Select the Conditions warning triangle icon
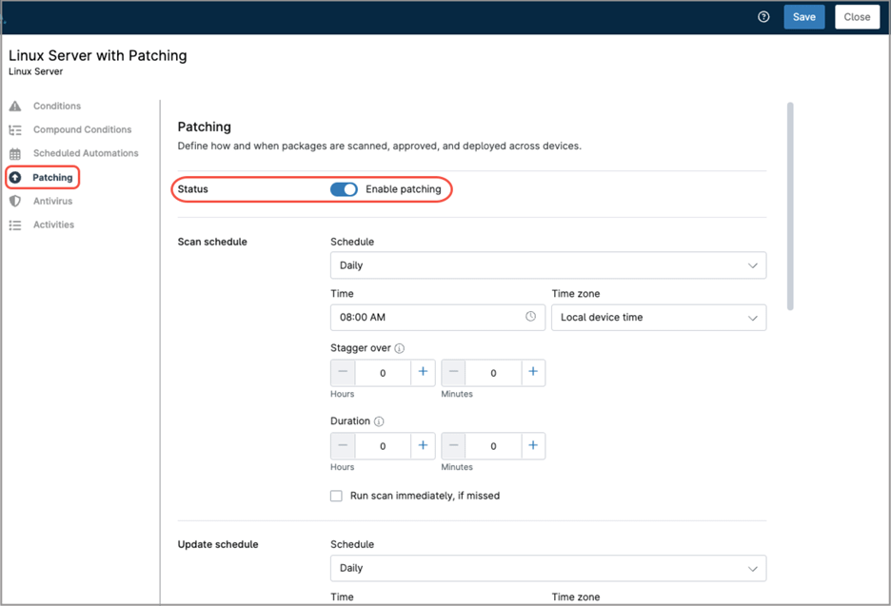This screenshot has height=606, width=891. coord(15,106)
